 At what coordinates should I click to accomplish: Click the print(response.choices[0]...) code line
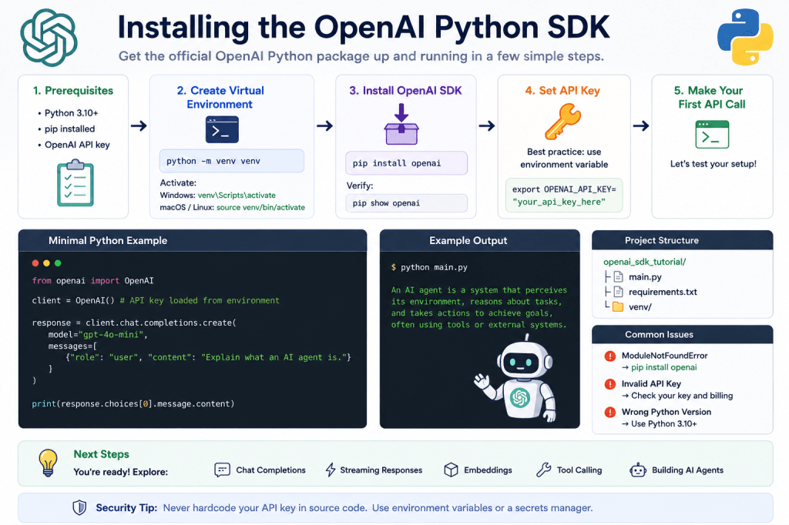click(133, 404)
